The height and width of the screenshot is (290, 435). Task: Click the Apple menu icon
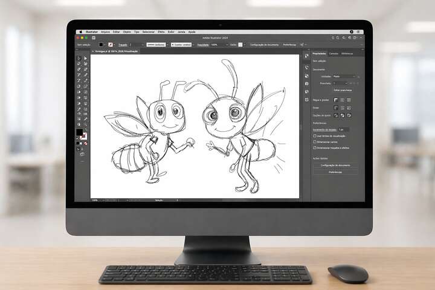[x=80, y=31]
